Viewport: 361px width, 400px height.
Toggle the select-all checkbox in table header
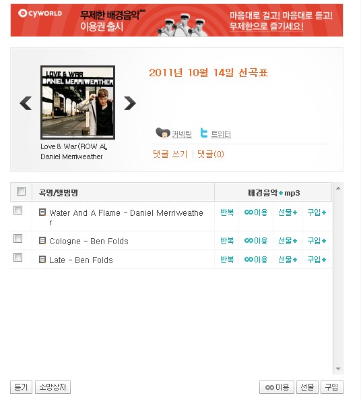point(21,191)
